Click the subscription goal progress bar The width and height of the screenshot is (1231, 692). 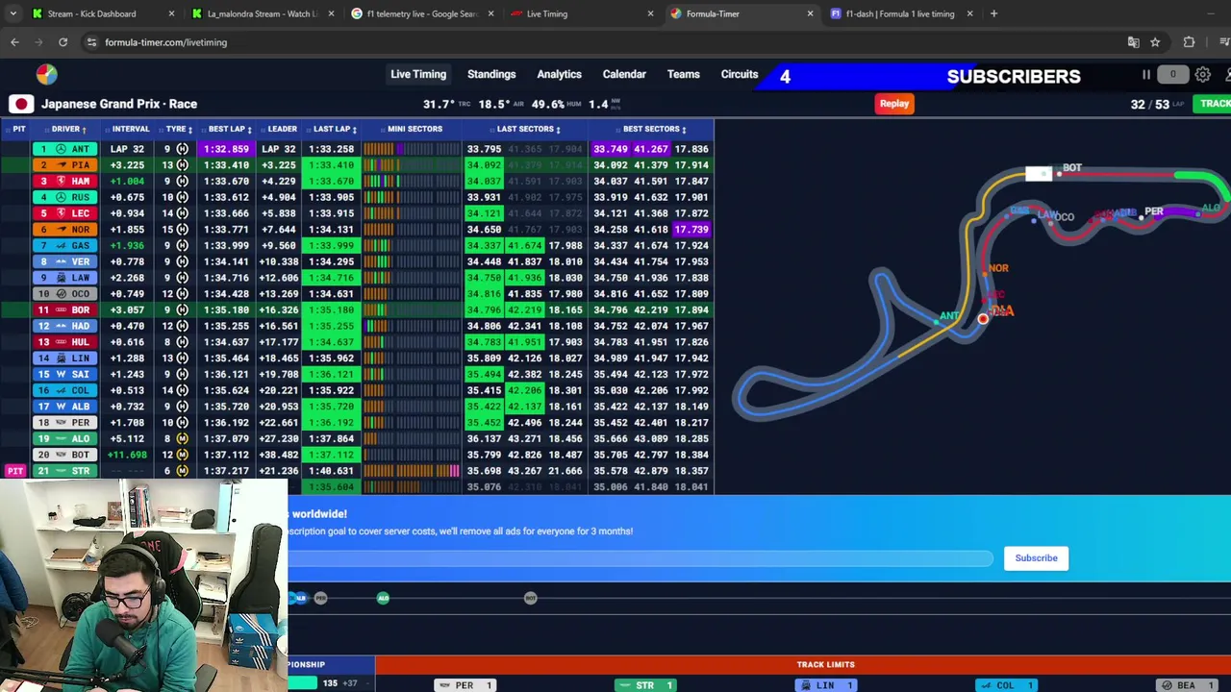click(641, 558)
